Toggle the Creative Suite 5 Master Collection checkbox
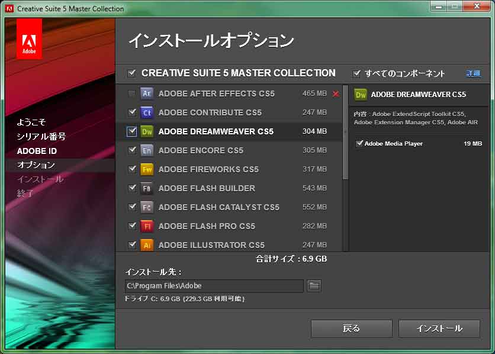 [131, 73]
